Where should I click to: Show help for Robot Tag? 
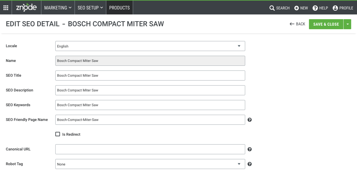point(250,164)
